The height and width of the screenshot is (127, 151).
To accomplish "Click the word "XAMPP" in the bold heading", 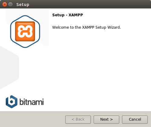I will point(76,15).
